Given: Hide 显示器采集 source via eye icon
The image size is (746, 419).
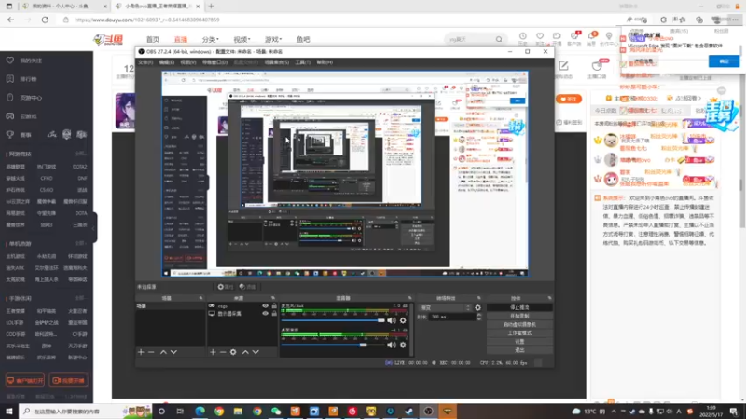Looking at the screenshot, I should click(x=265, y=314).
